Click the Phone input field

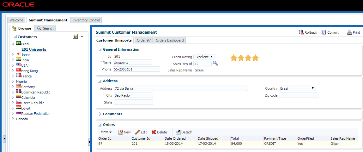click(x=136, y=69)
